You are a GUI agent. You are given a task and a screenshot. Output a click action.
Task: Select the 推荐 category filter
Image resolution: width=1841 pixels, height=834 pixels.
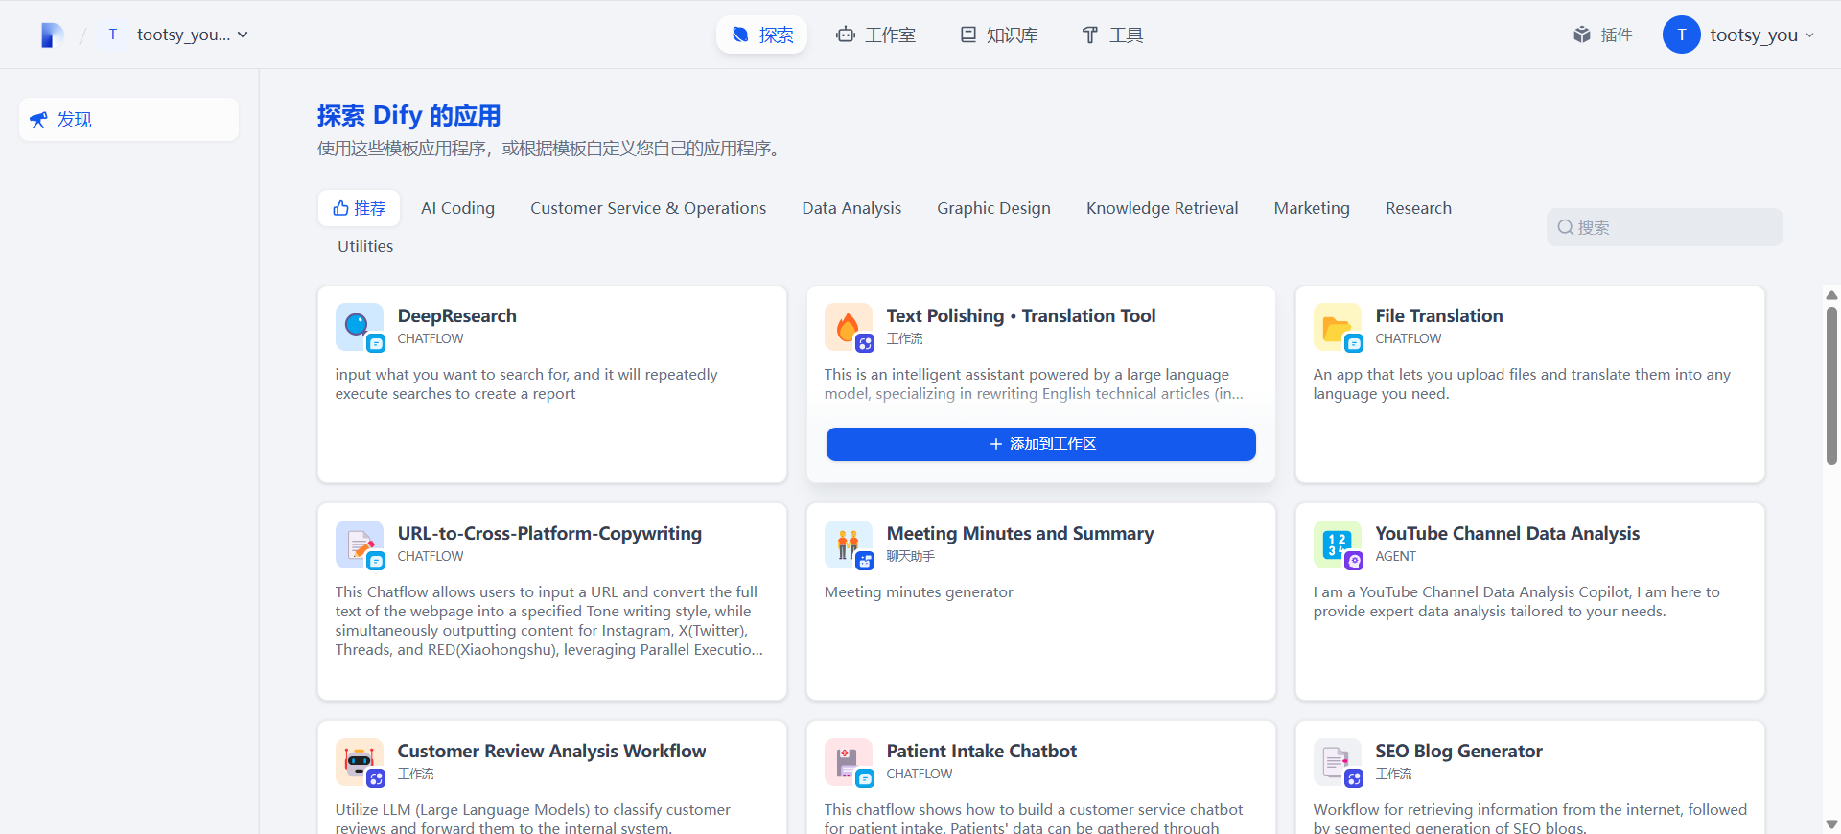pos(359,208)
